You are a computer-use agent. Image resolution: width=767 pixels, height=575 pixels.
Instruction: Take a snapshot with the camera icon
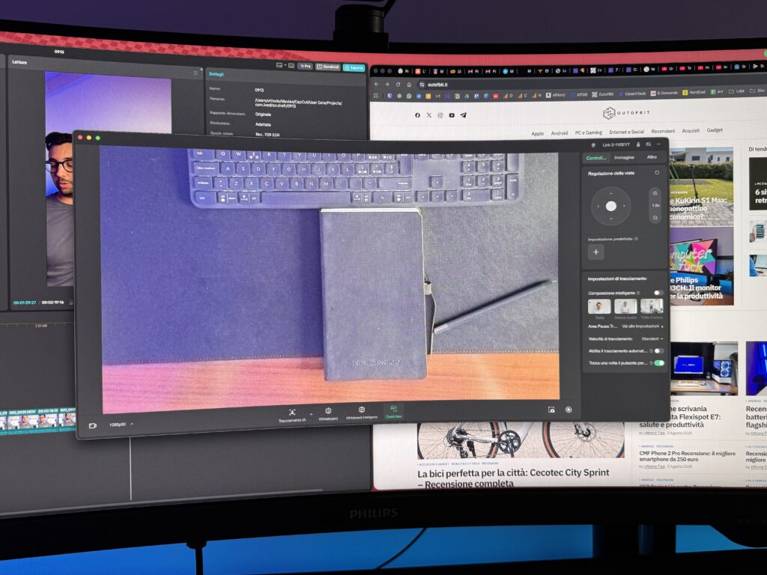551,411
